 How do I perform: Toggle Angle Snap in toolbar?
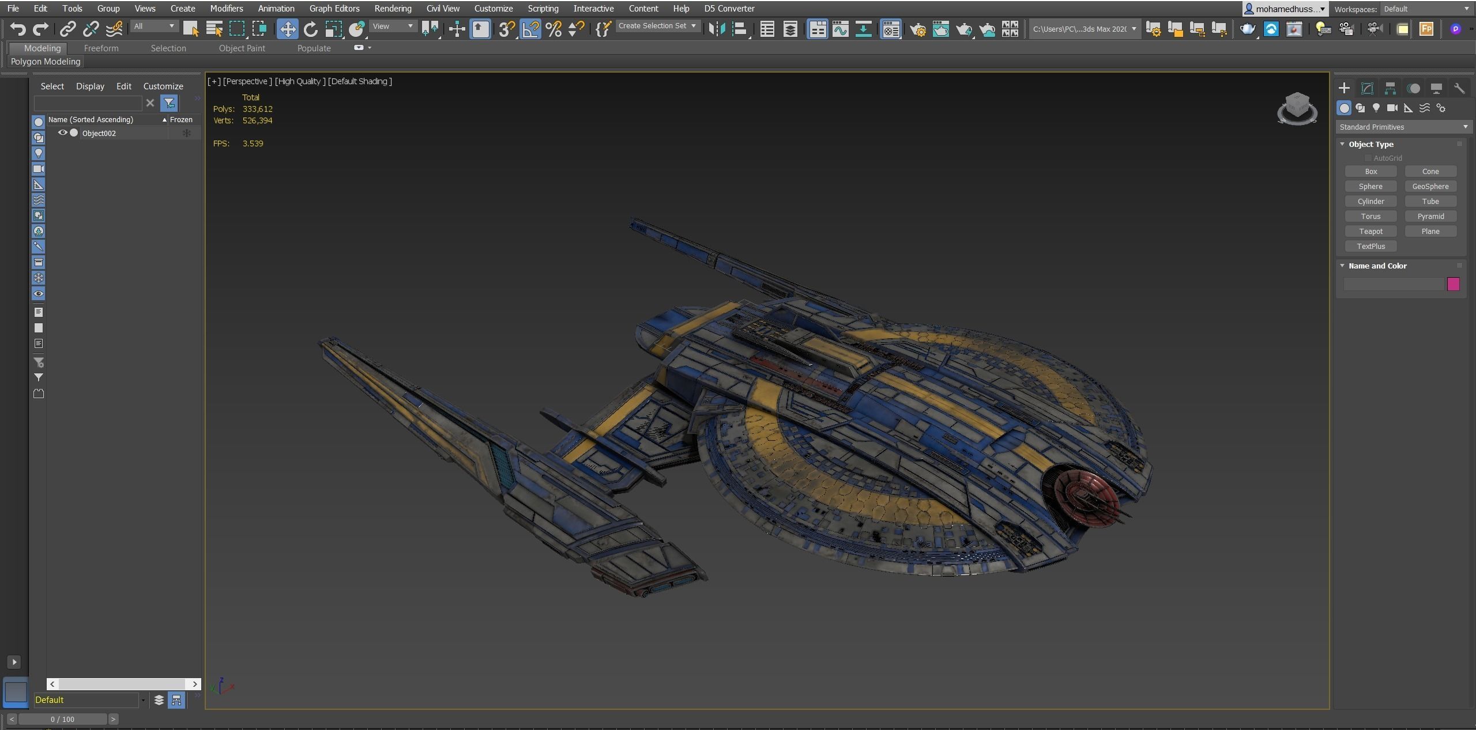point(530,29)
